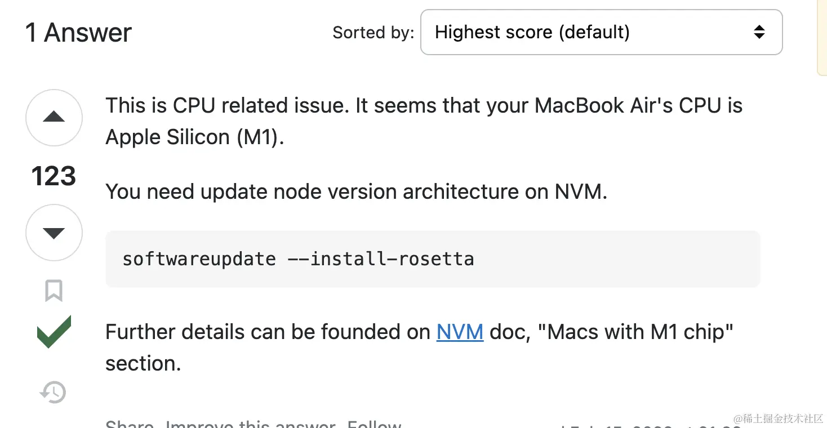Open the NVM doc link
827x428 pixels.
coord(460,332)
